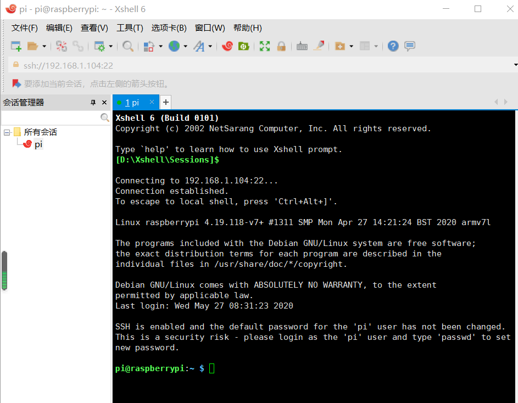Expand the color scheme dropdown arrow

tap(160, 46)
